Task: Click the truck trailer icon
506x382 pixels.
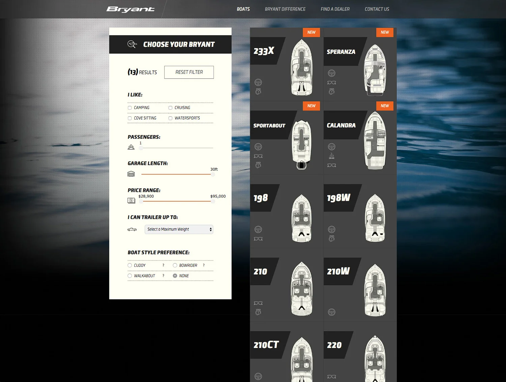Action: tap(132, 229)
